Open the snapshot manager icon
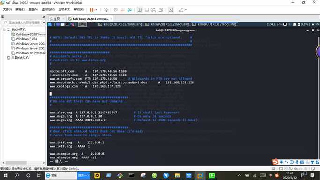 click(130, 9)
